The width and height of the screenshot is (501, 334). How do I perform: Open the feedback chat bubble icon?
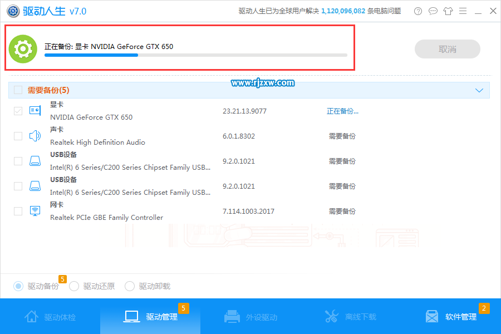[433, 11]
